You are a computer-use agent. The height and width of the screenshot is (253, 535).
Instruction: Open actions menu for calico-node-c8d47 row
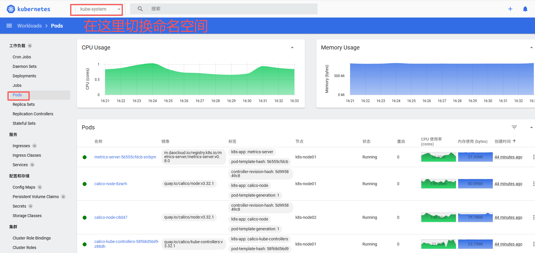point(534,217)
